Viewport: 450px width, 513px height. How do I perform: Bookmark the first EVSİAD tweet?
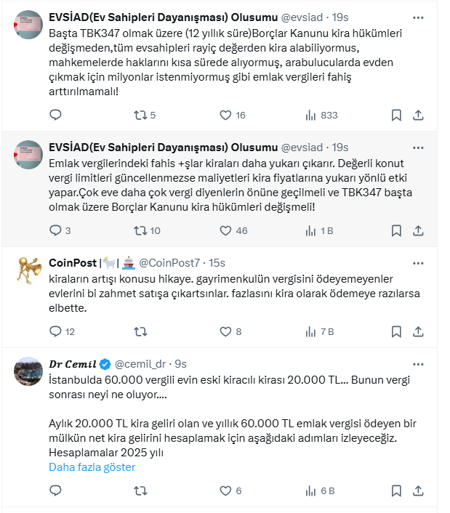click(396, 115)
